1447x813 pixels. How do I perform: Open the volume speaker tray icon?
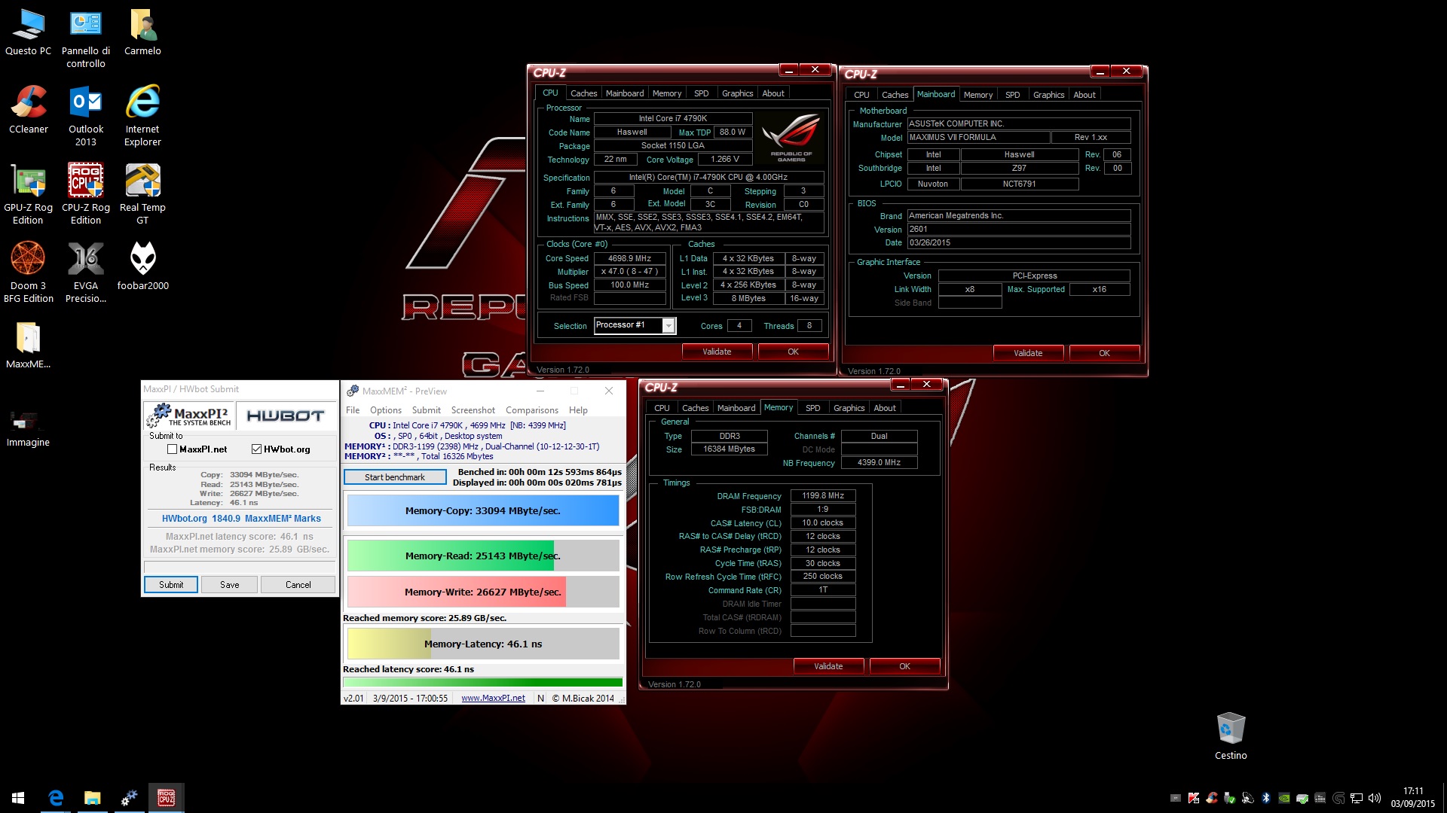tap(1375, 798)
